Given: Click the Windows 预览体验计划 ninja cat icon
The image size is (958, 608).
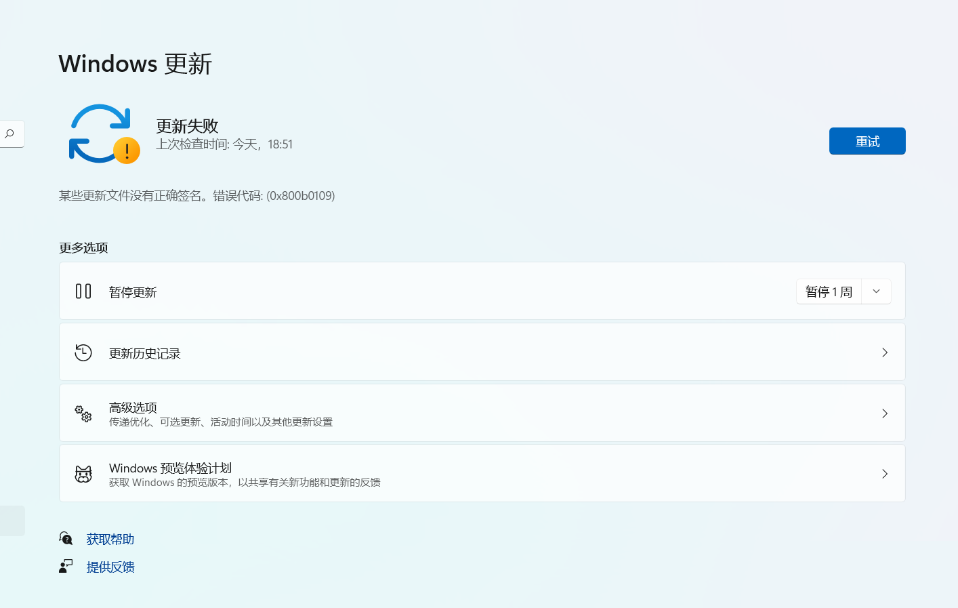Looking at the screenshot, I should (83, 474).
